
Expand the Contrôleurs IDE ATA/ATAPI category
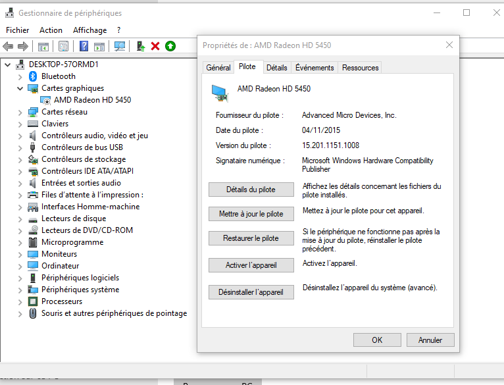20,172
